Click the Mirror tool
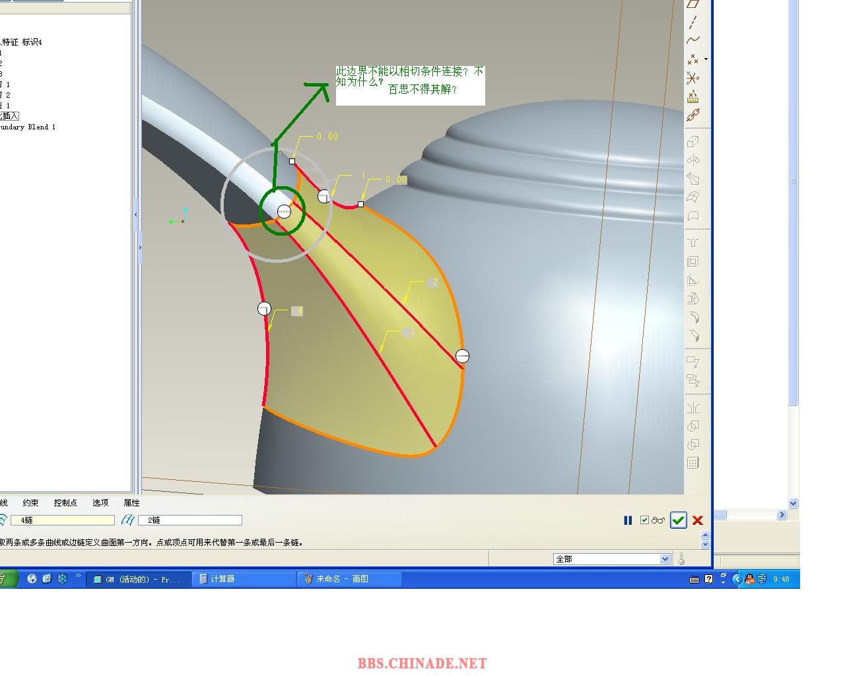 pyautogui.click(x=693, y=408)
